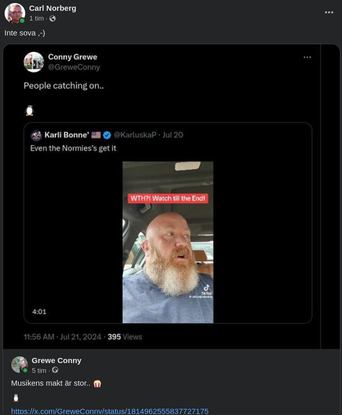Click the TikTok logo on the video

(x=207, y=289)
